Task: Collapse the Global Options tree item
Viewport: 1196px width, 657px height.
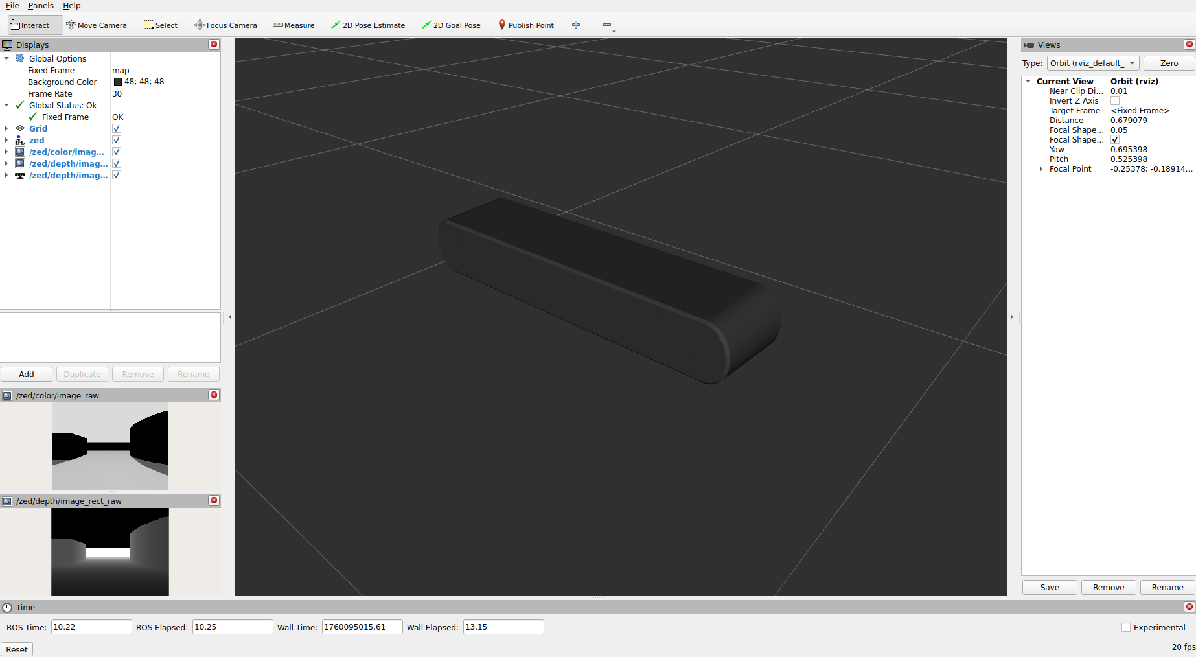Action: 6,59
